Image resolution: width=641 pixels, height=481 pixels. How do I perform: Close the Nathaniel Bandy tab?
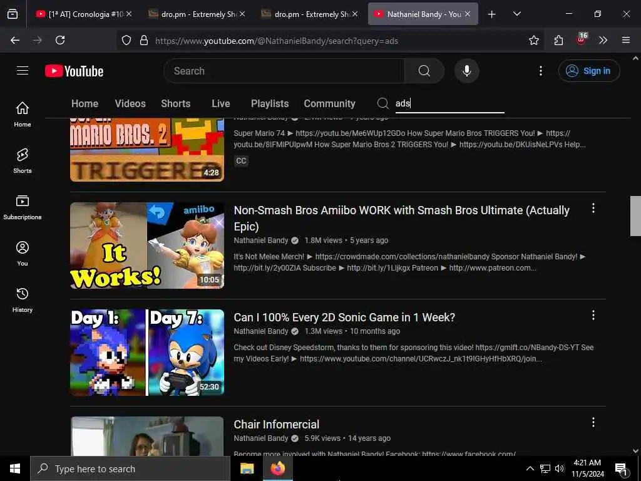468,14
